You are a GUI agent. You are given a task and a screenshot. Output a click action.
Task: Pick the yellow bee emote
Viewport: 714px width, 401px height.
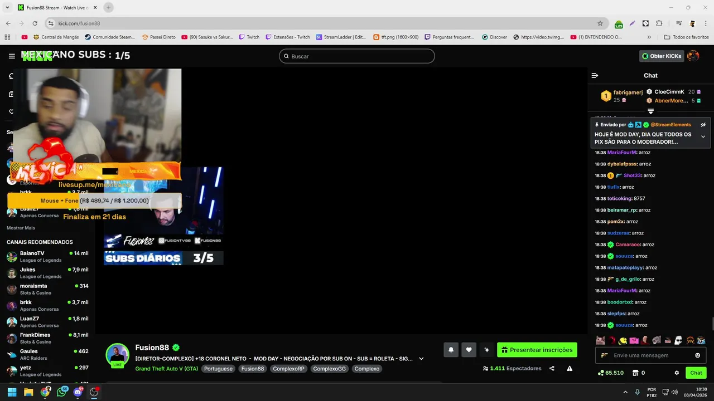[623, 340]
